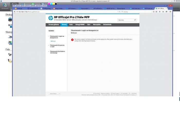
Task: Collapse Skanowanie i zapis na komputerze section
Action: [49, 36]
